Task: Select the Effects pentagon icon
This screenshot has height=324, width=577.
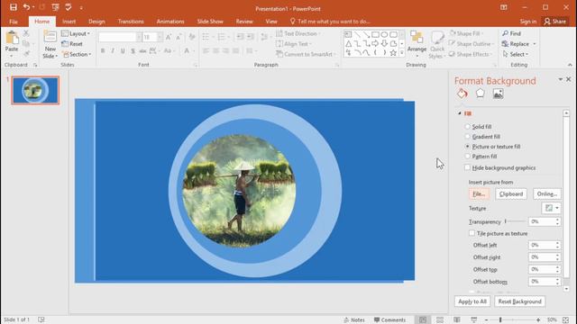Action: (480, 94)
